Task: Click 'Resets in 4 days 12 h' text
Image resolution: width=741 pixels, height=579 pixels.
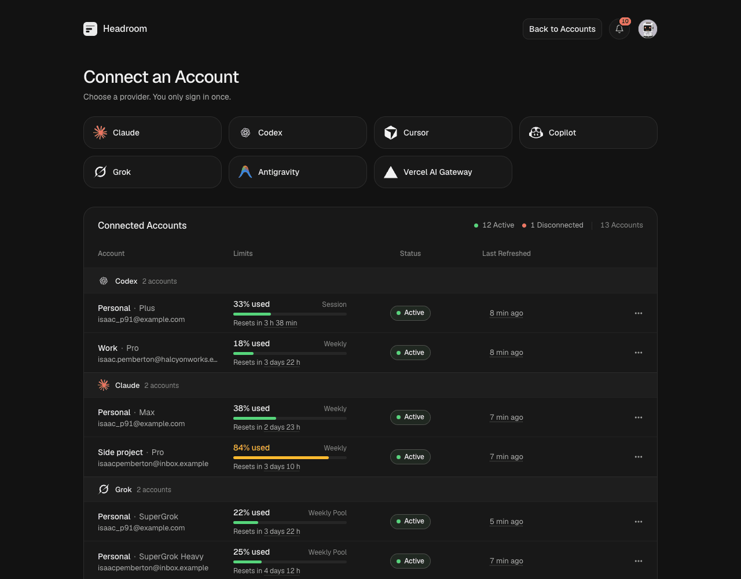Action: (x=267, y=571)
